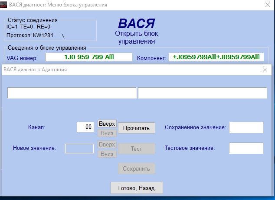Select the Тестовое значение field

coord(246,148)
